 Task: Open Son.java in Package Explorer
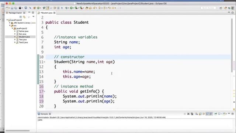click(22, 34)
